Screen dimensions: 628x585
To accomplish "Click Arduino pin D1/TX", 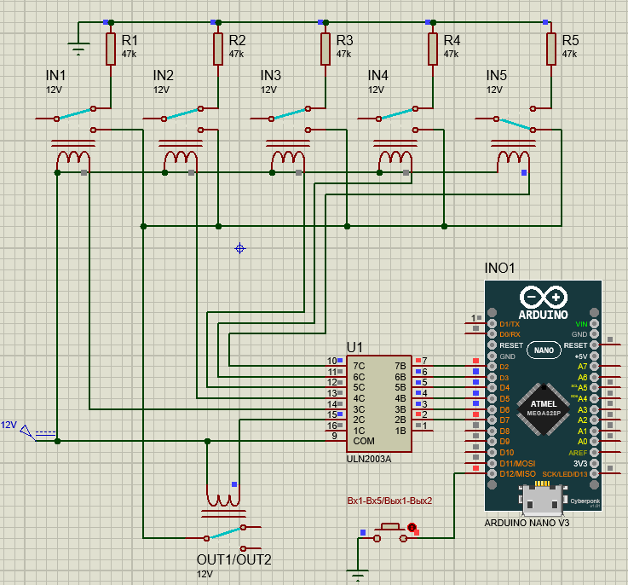I will 493,323.
